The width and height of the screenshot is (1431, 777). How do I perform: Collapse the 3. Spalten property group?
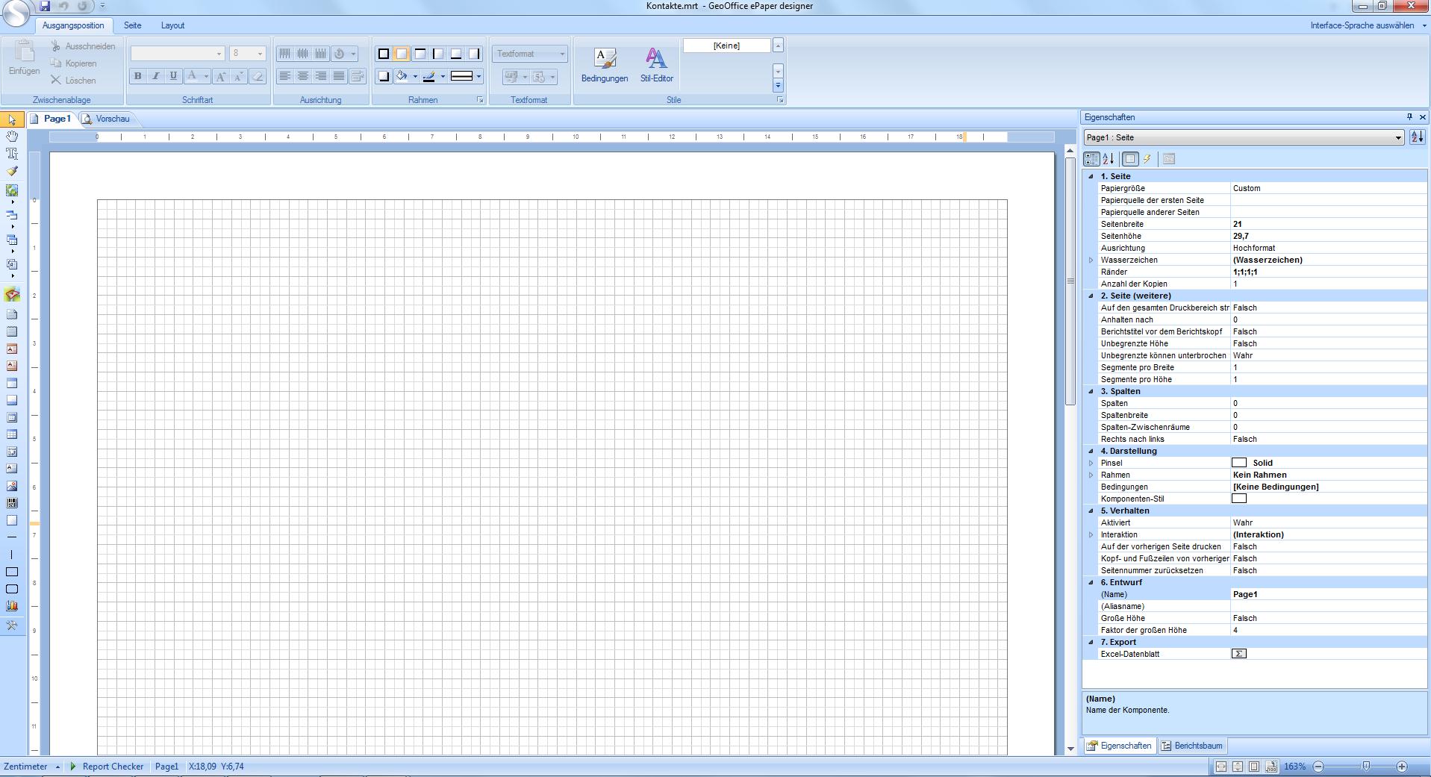[1091, 391]
